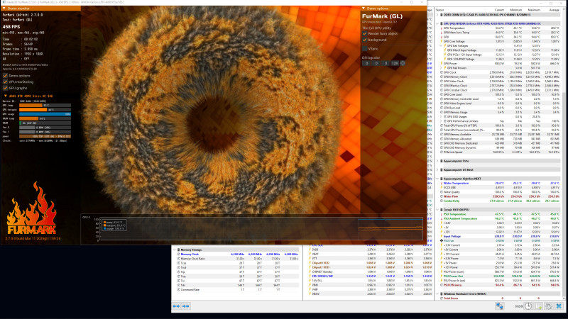The width and height of the screenshot is (568, 319).
Task: Click lightning icon beside VBAT row
Action: pos(310,254)
